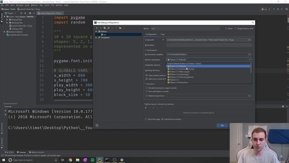Viewport: 289px width, 163px height.
Task: Add a new terminal session
Action: (x=5, y=110)
